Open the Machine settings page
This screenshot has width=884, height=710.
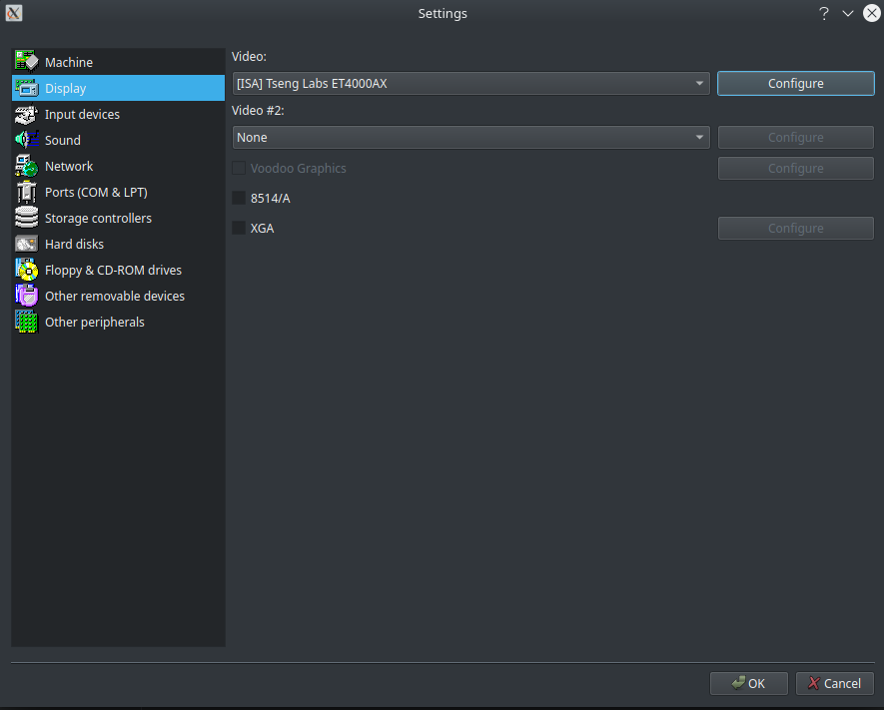[x=69, y=63]
